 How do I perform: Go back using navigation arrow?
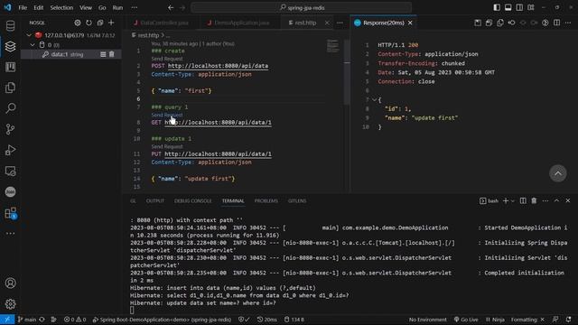(x=171, y=7)
